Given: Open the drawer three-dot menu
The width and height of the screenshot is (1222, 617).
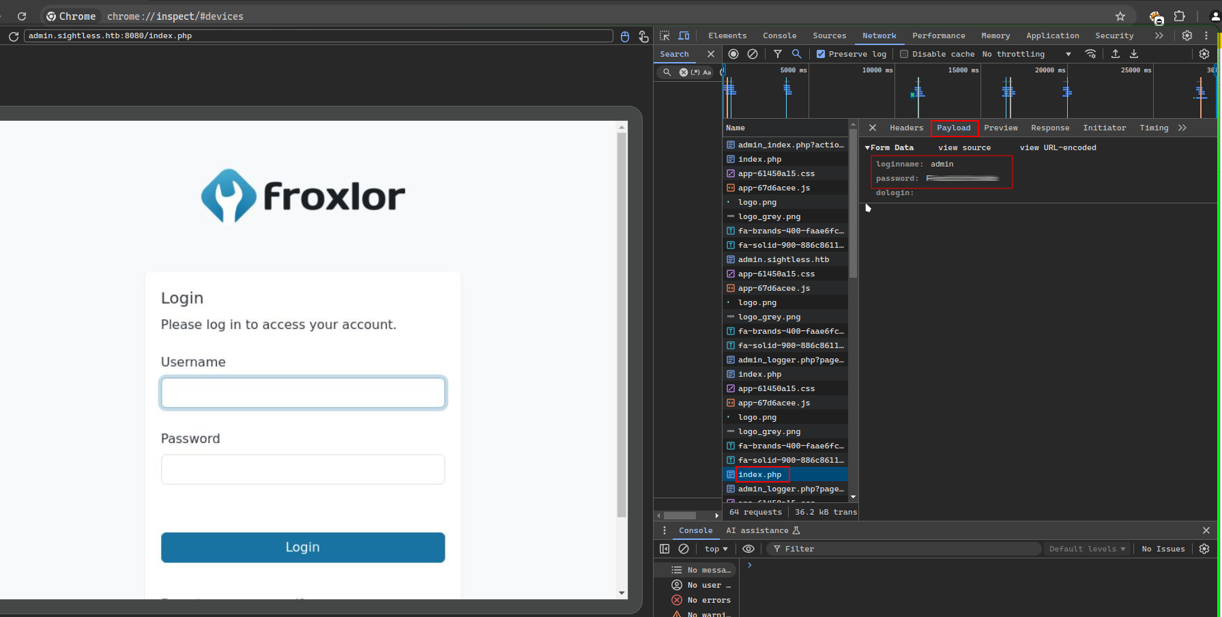Looking at the screenshot, I should [x=665, y=530].
